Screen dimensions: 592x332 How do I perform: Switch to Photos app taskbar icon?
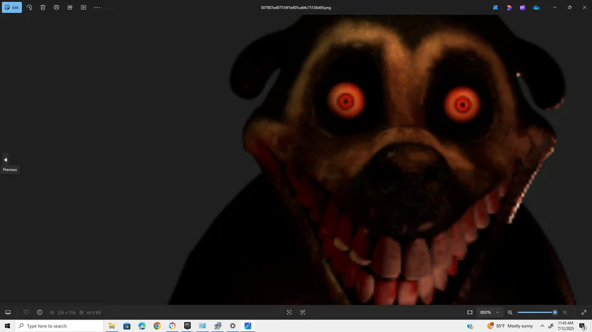pos(248,326)
